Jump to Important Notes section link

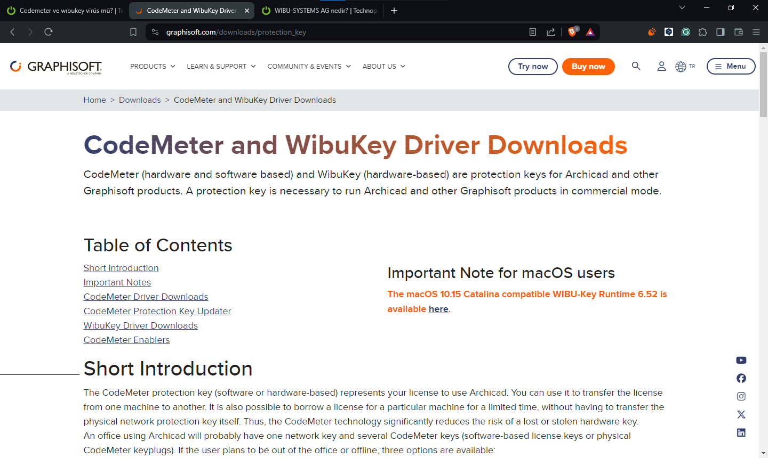[117, 282]
